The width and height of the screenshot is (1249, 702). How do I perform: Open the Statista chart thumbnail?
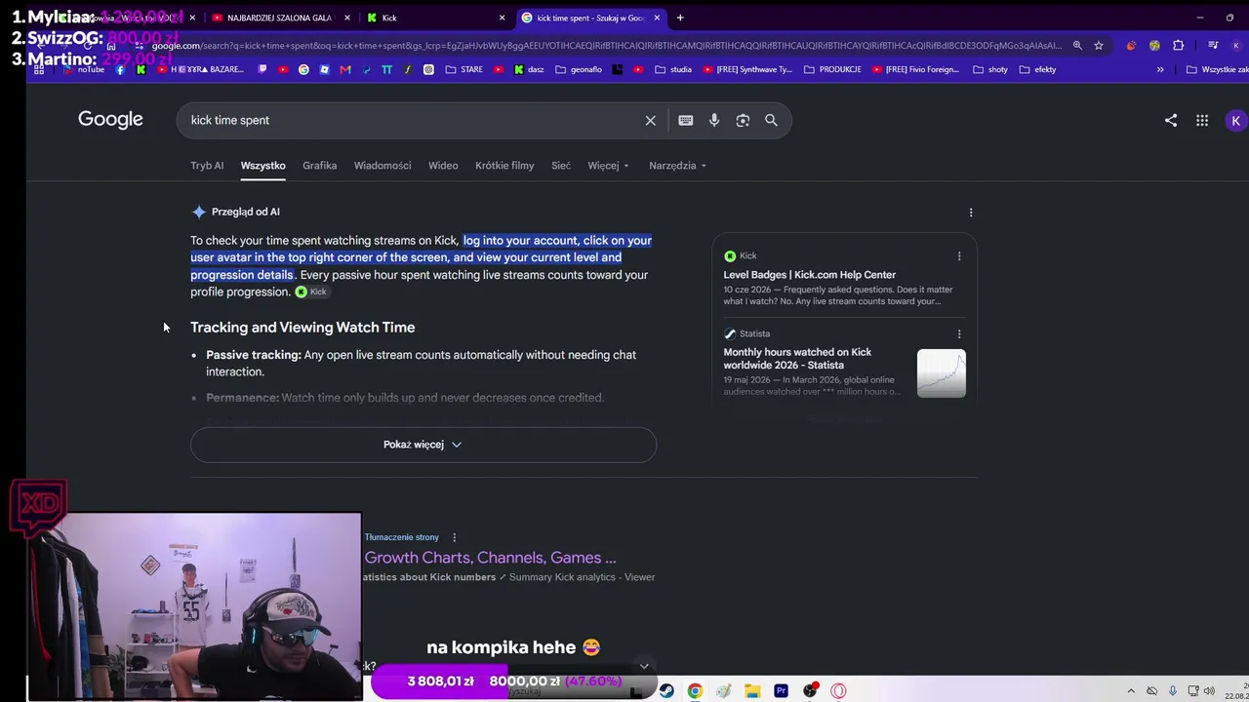pyautogui.click(x=942, y=373)
